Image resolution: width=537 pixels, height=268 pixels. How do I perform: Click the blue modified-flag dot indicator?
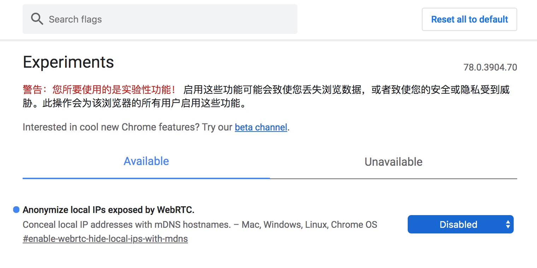coord(16,210)
